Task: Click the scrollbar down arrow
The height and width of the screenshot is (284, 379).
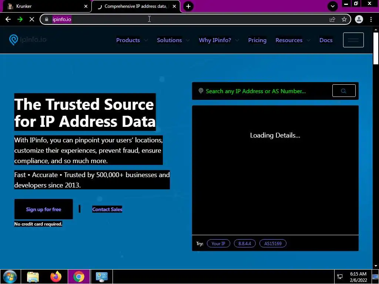Action: (376, 266)
